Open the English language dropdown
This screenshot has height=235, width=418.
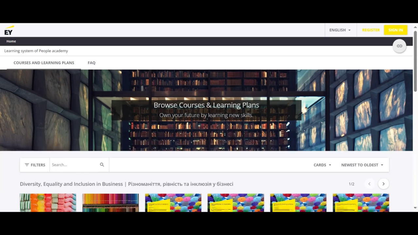(x=340, y=30)
